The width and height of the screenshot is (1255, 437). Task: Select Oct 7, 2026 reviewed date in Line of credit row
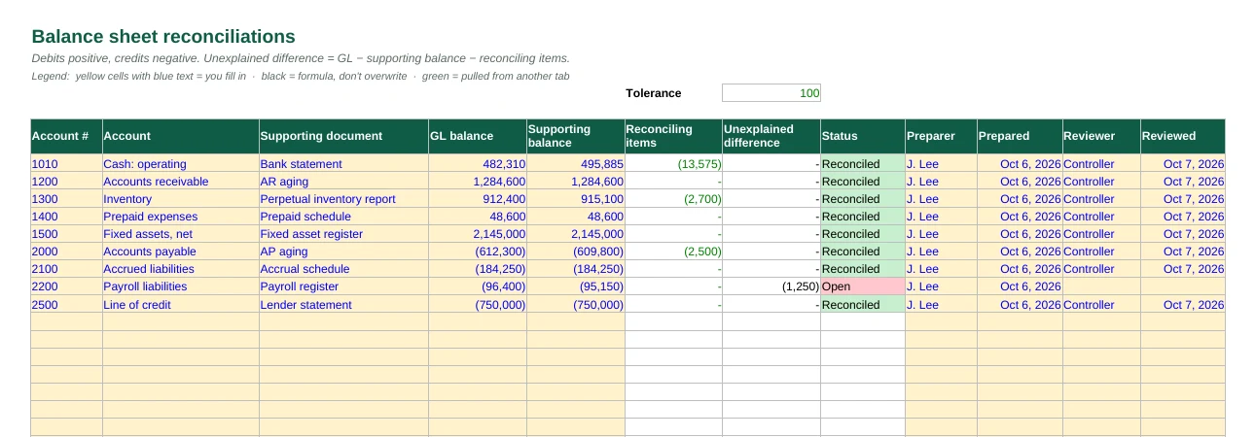[1183, 305]
